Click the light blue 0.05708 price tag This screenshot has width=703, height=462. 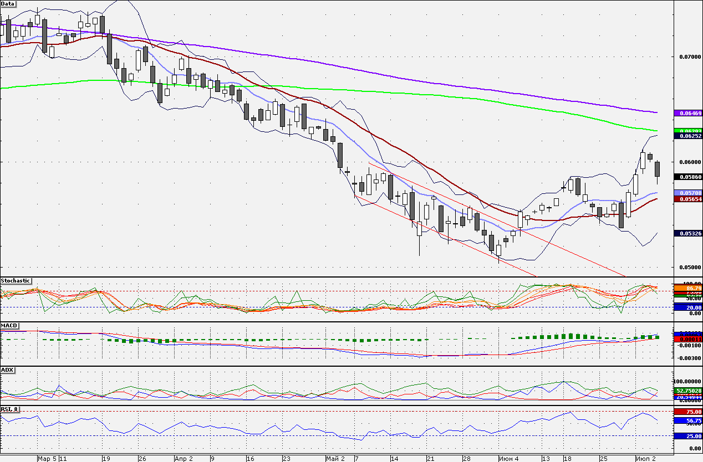coord(688,193)
